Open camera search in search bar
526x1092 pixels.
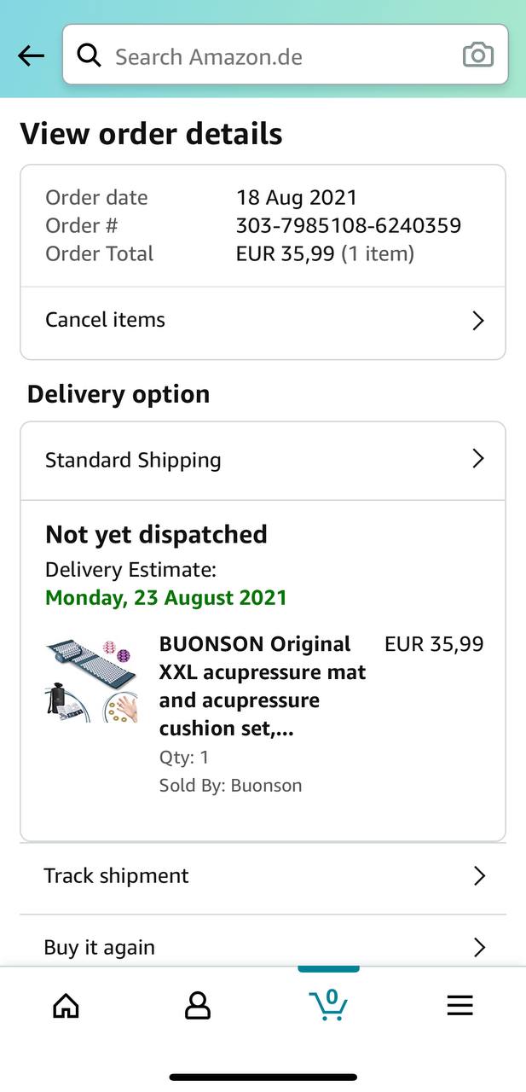(x=477, y=55)
